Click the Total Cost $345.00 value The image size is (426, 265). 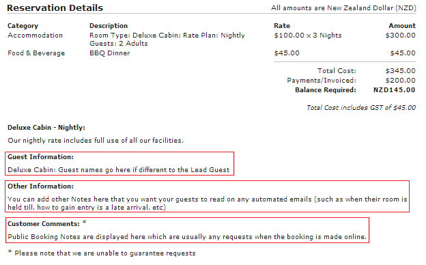[401, 70]
